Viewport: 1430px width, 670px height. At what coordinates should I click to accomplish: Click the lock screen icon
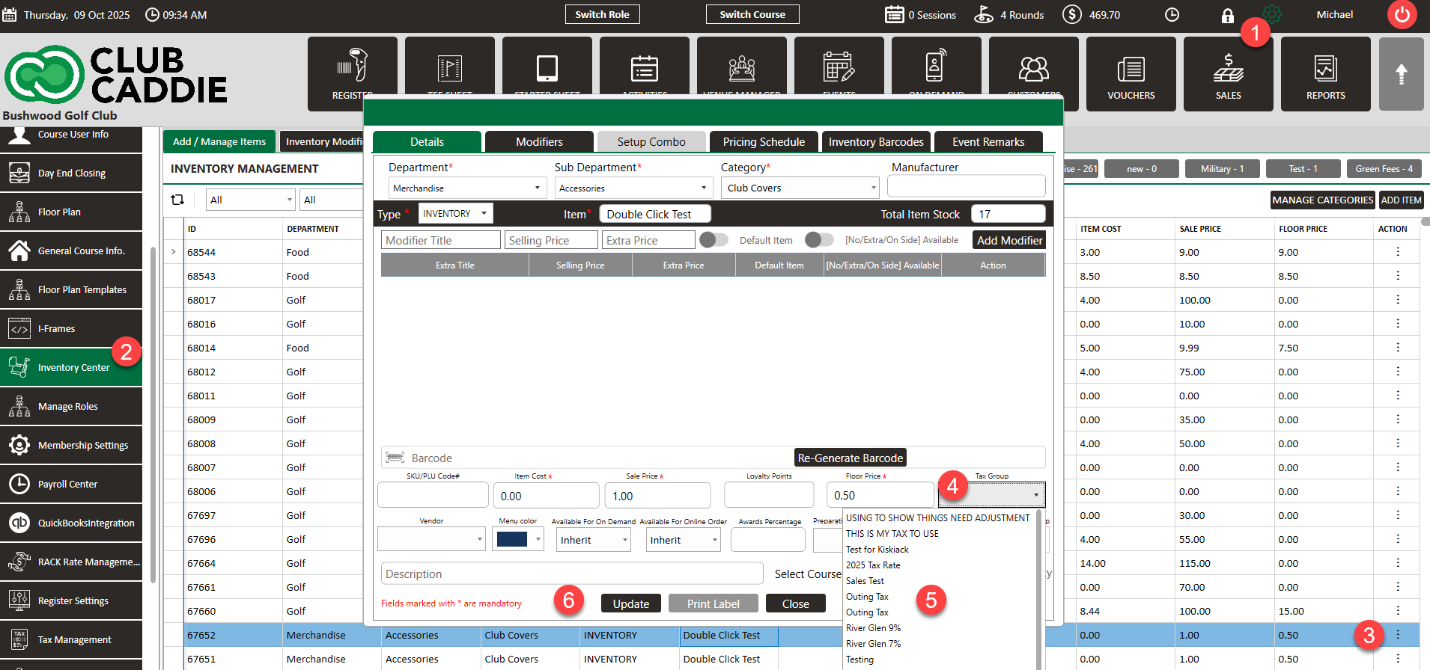point(1227,16)
